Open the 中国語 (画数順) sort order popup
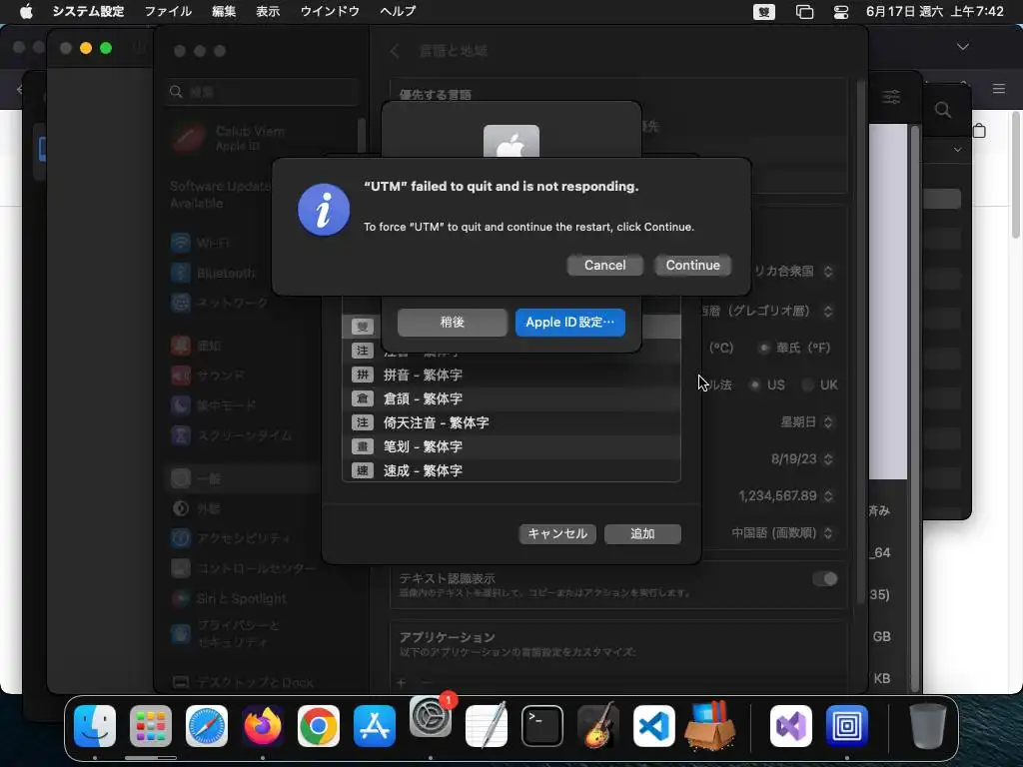Screen dimensions: 1023x767 point(782,533)
